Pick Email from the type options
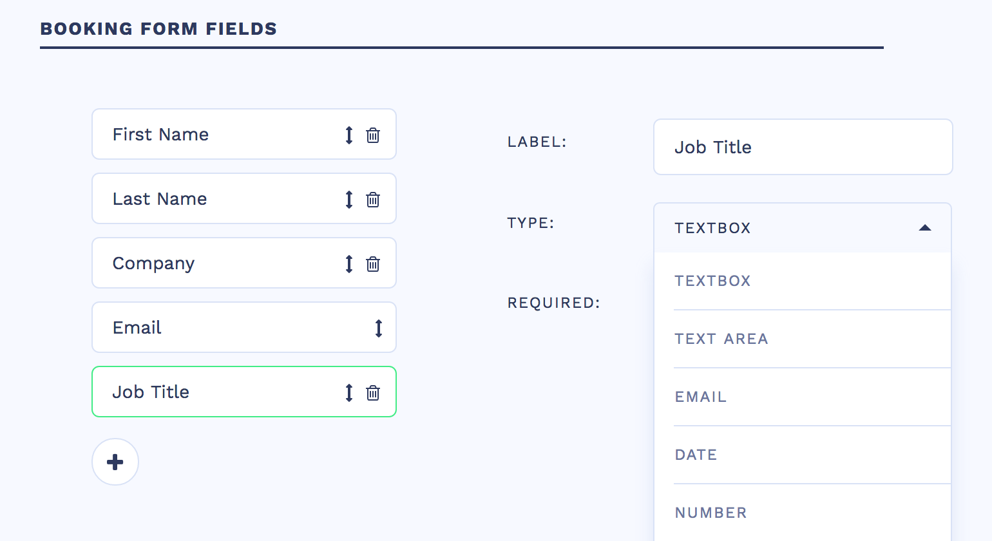The width and height of the screenshot is (992, 541). coord(700,397)
